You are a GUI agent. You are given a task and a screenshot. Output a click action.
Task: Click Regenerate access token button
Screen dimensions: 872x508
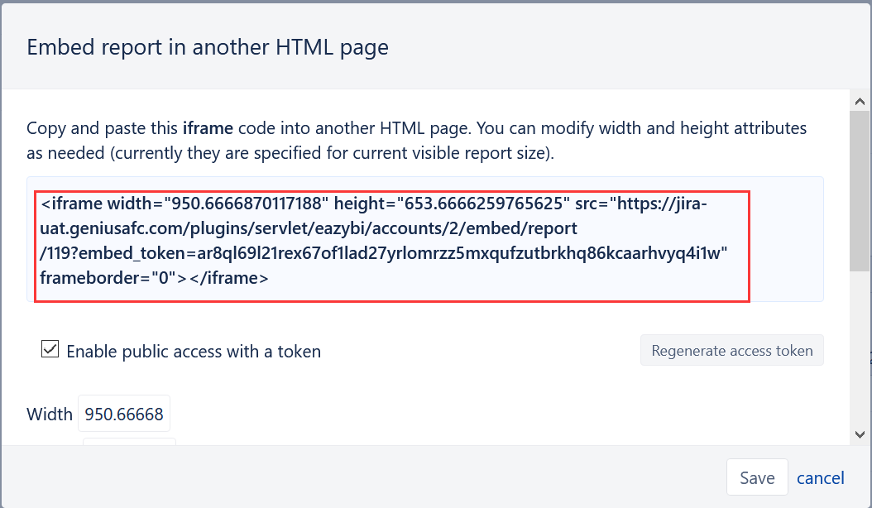coord(732,351)
